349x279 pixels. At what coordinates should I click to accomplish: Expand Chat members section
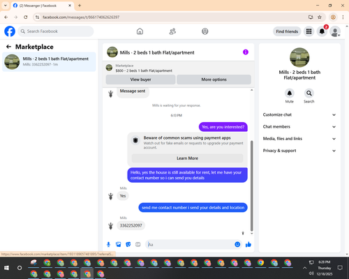click(x=299, y=127)
